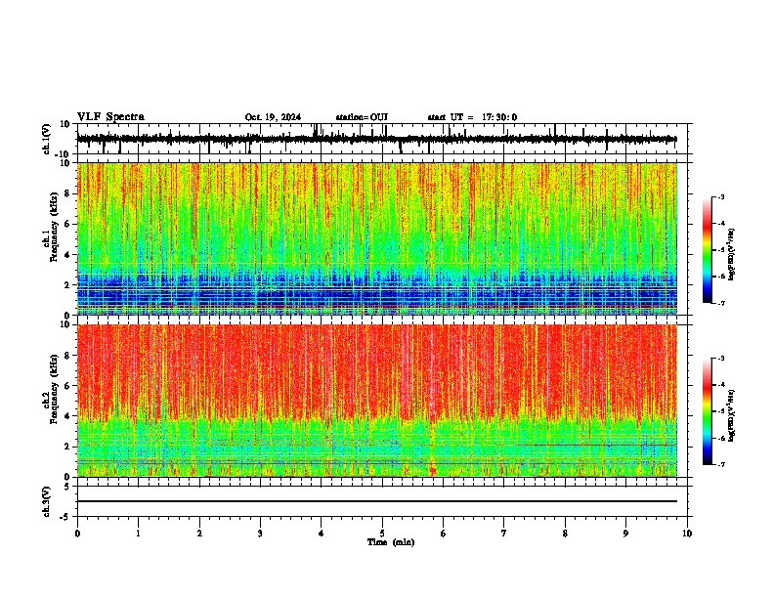
Task: Click time axis tick label '6'
Action: click(444, 534)
